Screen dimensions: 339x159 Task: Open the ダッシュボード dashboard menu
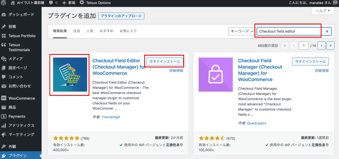click(x=21, y=15)
